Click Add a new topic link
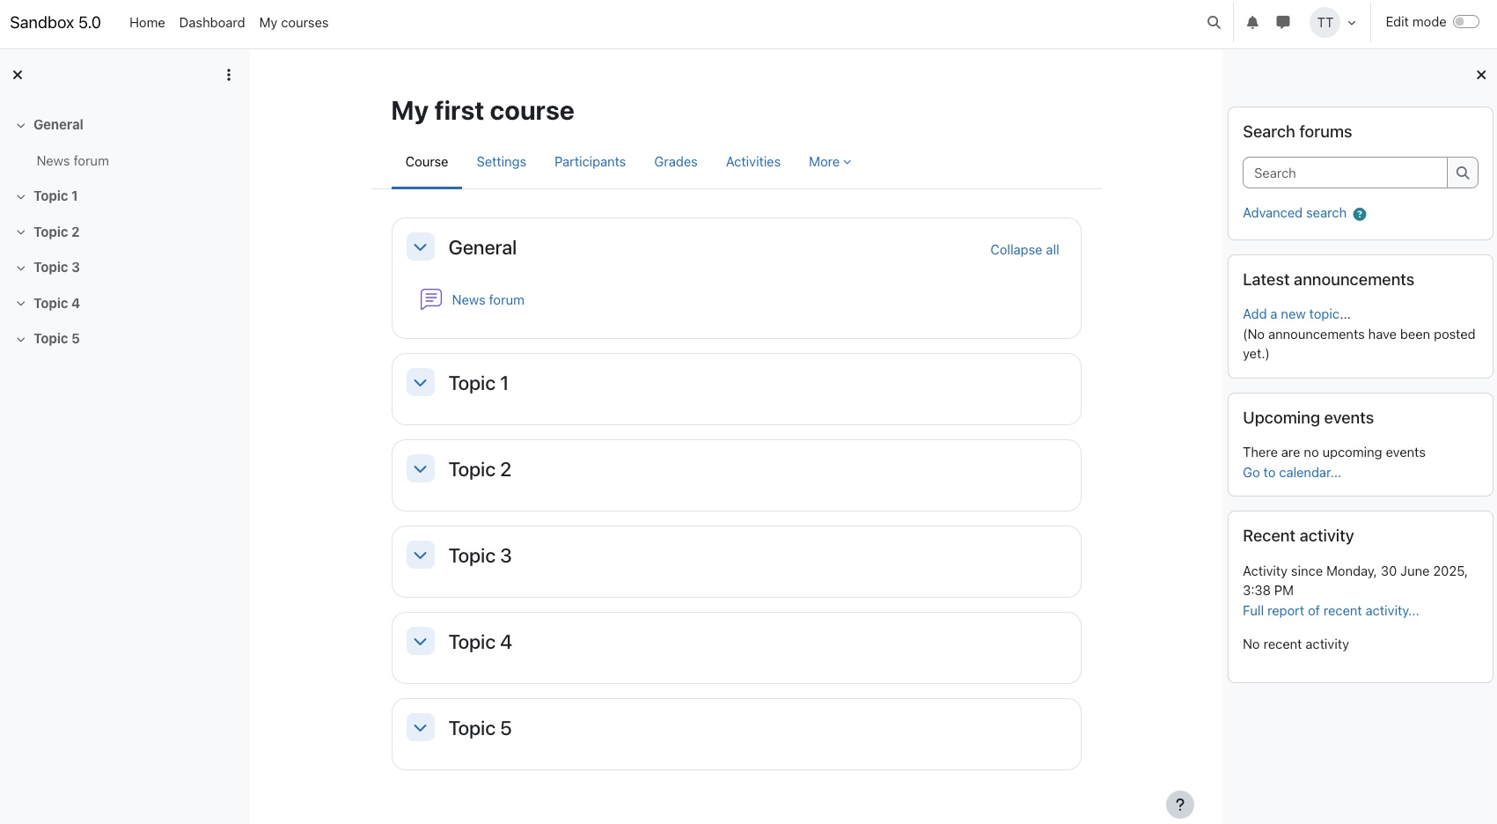Screen dimensions: 1497x824 1295,313
